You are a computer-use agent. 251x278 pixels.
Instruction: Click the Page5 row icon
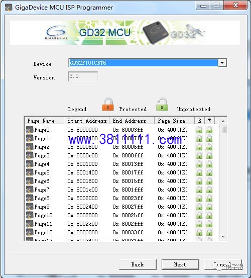[30, 172]
